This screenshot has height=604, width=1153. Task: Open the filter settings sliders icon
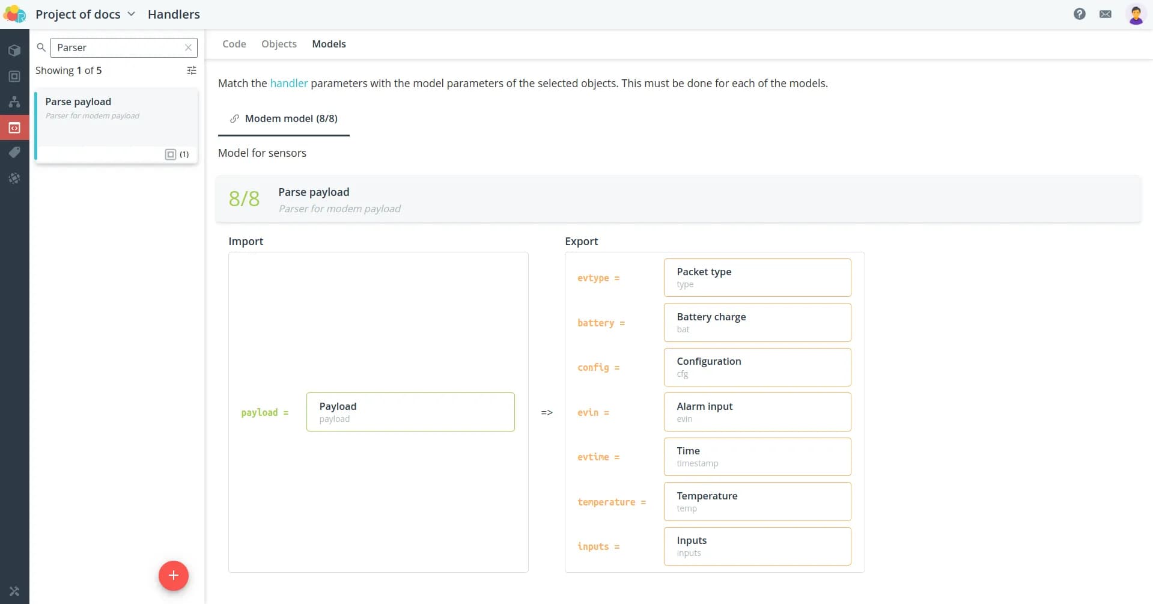[192, 70]
